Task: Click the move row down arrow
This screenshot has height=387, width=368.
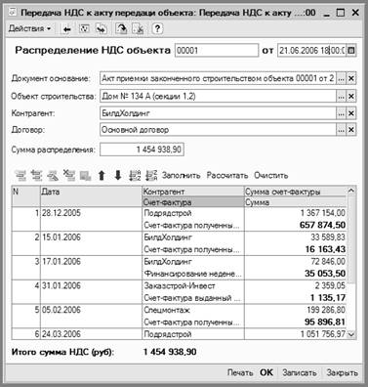Action: click(118, 176)
